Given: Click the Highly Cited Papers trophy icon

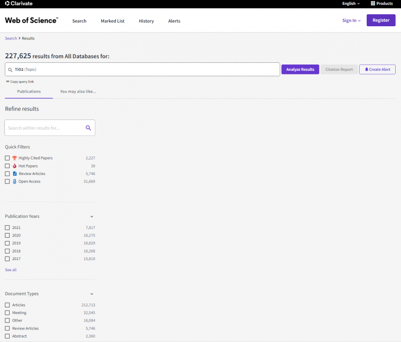Looking at the screenshot, I should (15, 158).
